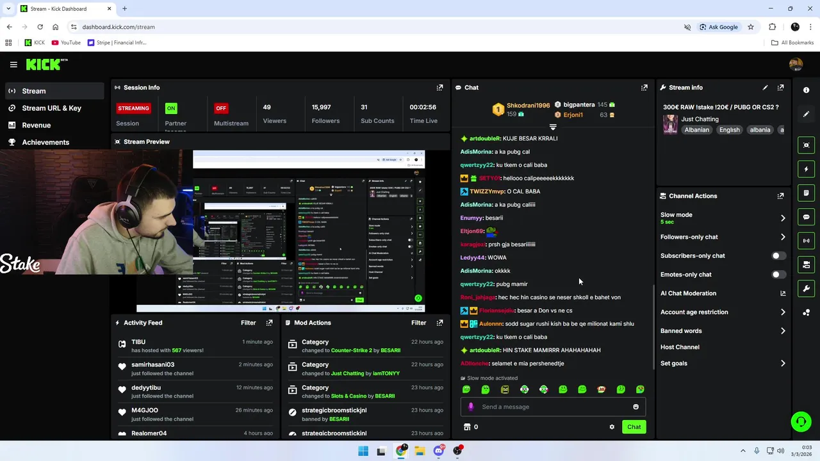Open the hamburger menu beside KICK logo
This screenshot has height=461, width=820.
(13, 65)
